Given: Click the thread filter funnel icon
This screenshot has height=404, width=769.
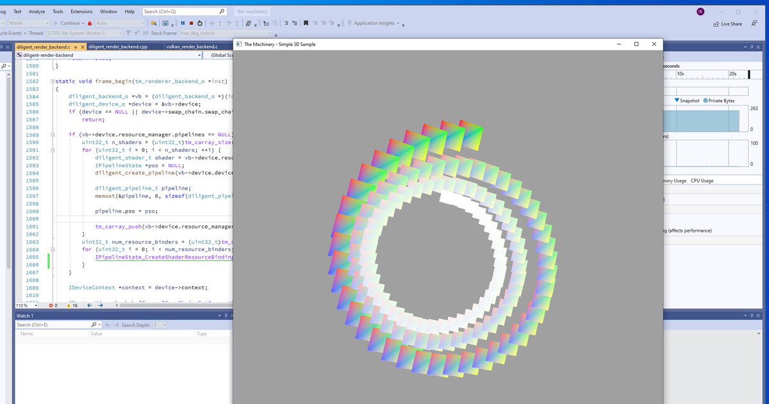Looking at the screenshot, I should (129, 33).
